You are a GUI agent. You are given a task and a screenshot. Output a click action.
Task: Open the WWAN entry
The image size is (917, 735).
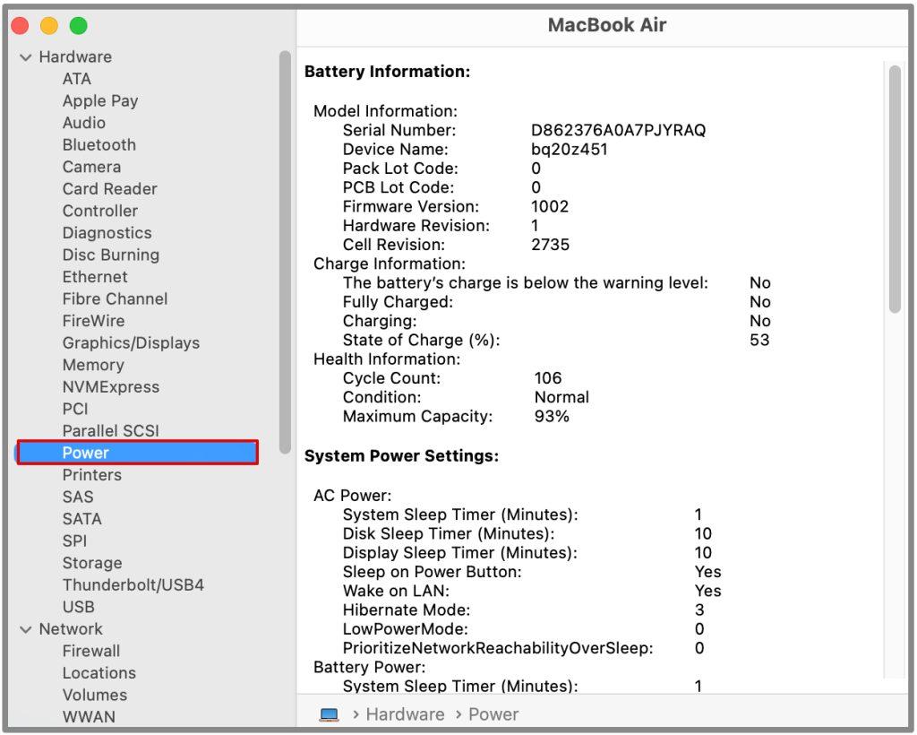point(89,717)
